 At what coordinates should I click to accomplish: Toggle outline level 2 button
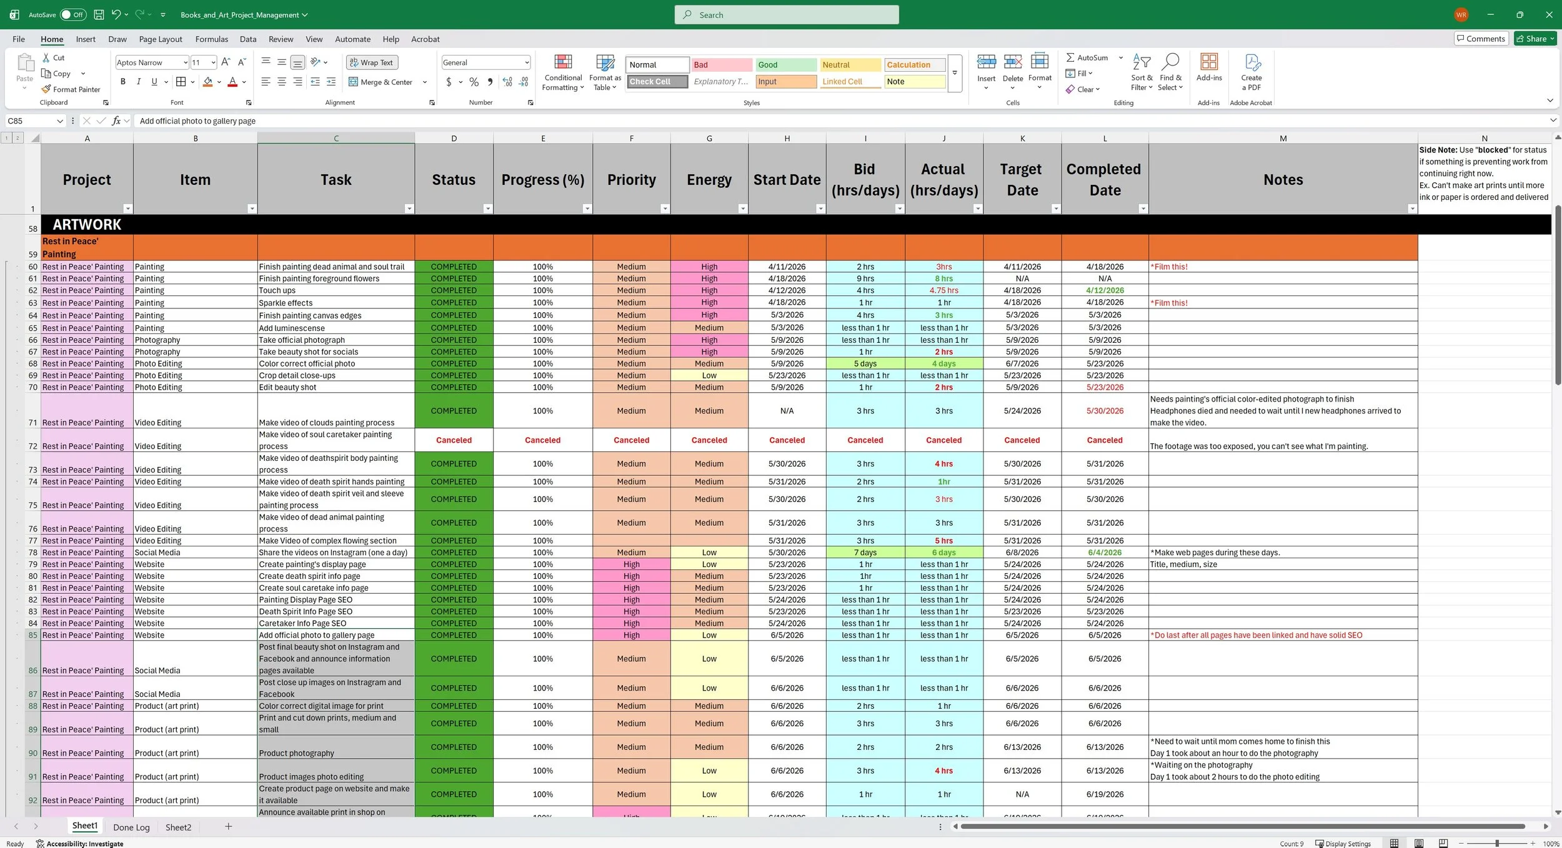point(17,138)
